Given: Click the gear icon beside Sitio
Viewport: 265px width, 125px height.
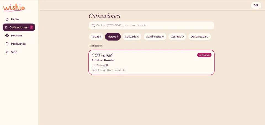Looking at the screenshot, I should click(7, 52).
